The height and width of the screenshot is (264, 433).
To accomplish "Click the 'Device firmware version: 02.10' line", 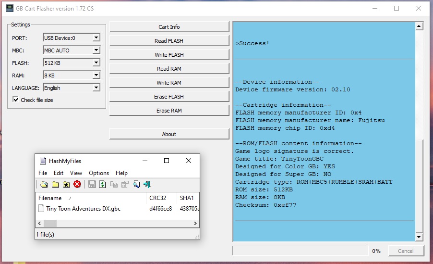I will tap(293, 89).
